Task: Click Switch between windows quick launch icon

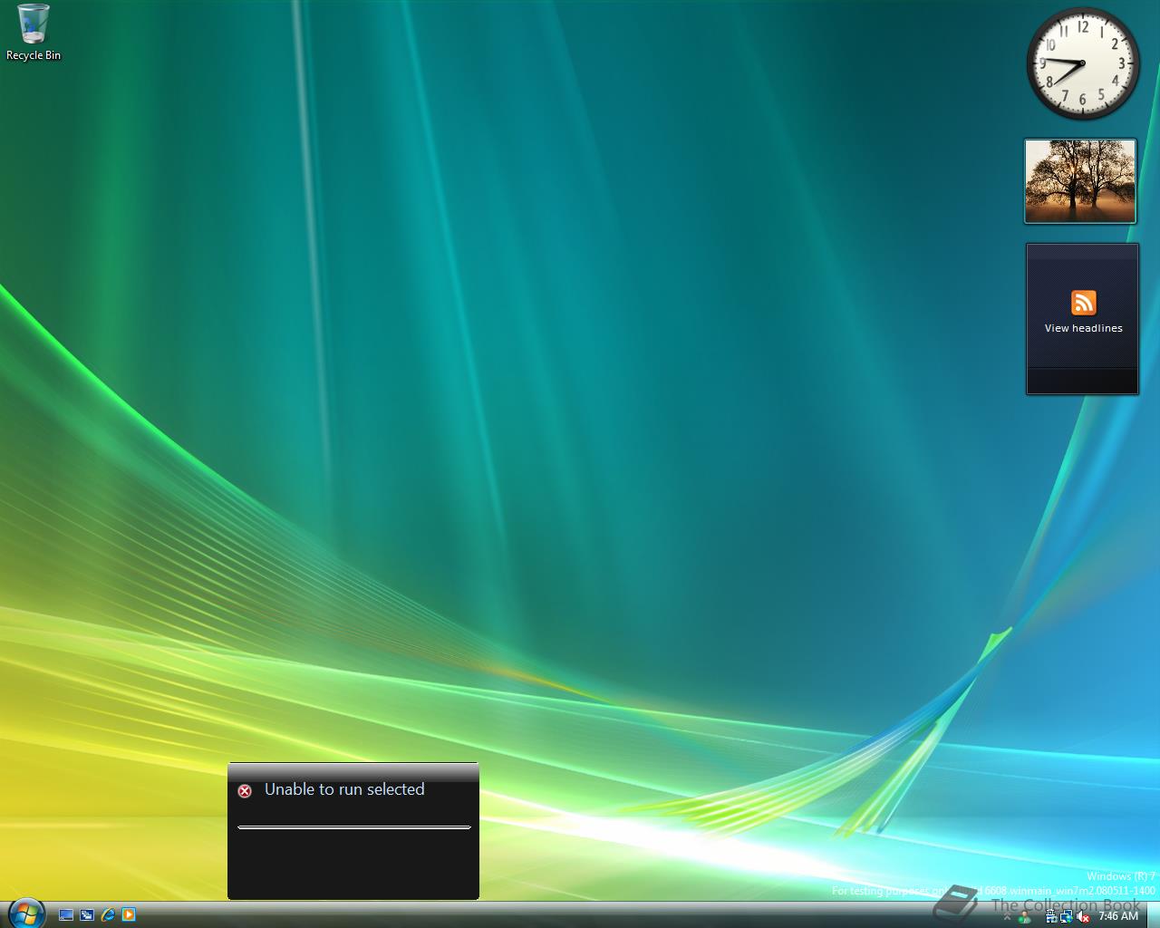Action: point(87,915)
